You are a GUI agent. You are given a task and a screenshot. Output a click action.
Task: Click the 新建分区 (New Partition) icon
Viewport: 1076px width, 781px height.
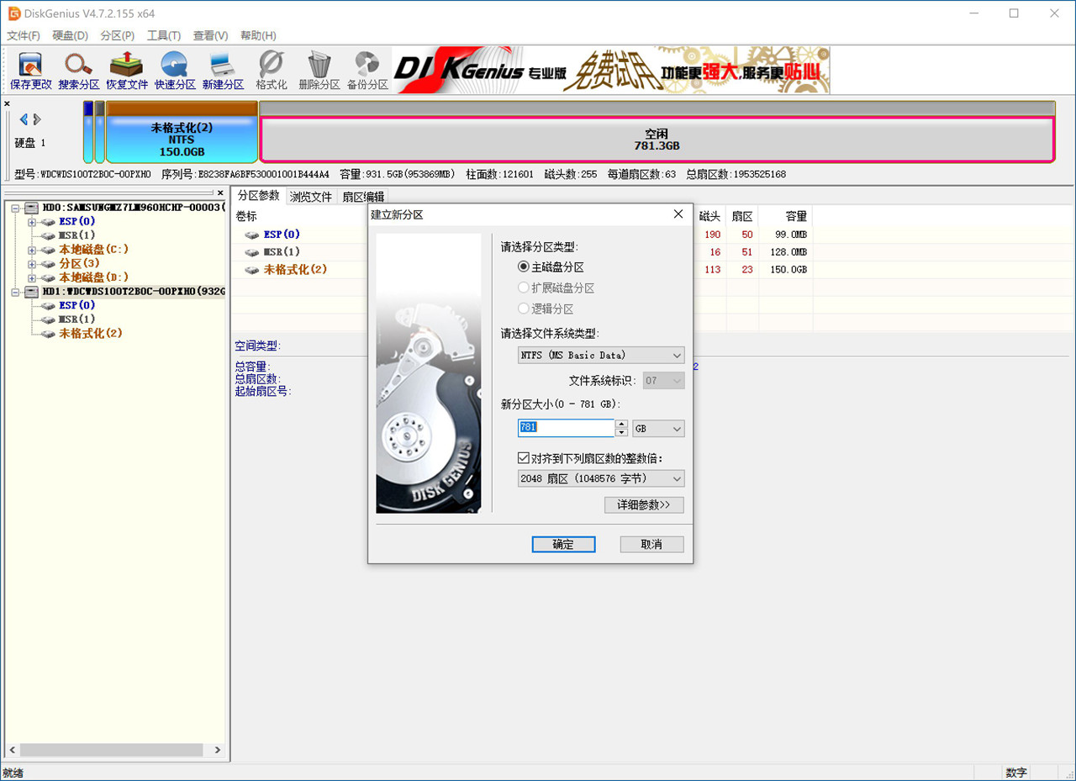coord(222,69)
